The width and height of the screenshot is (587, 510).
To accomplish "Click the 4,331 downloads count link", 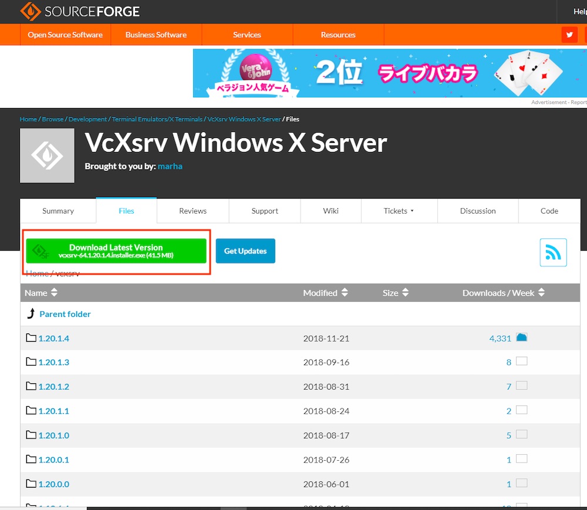I will pos(500,338).
